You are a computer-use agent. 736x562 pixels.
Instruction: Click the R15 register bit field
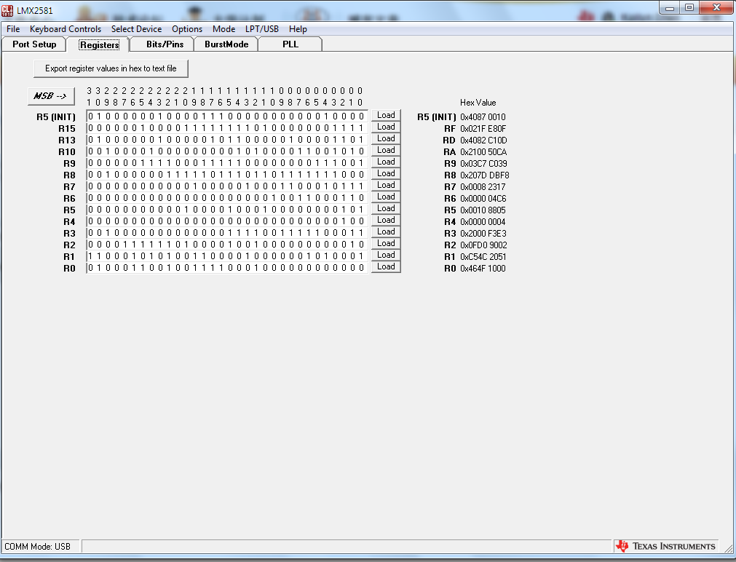coord(227,127)
